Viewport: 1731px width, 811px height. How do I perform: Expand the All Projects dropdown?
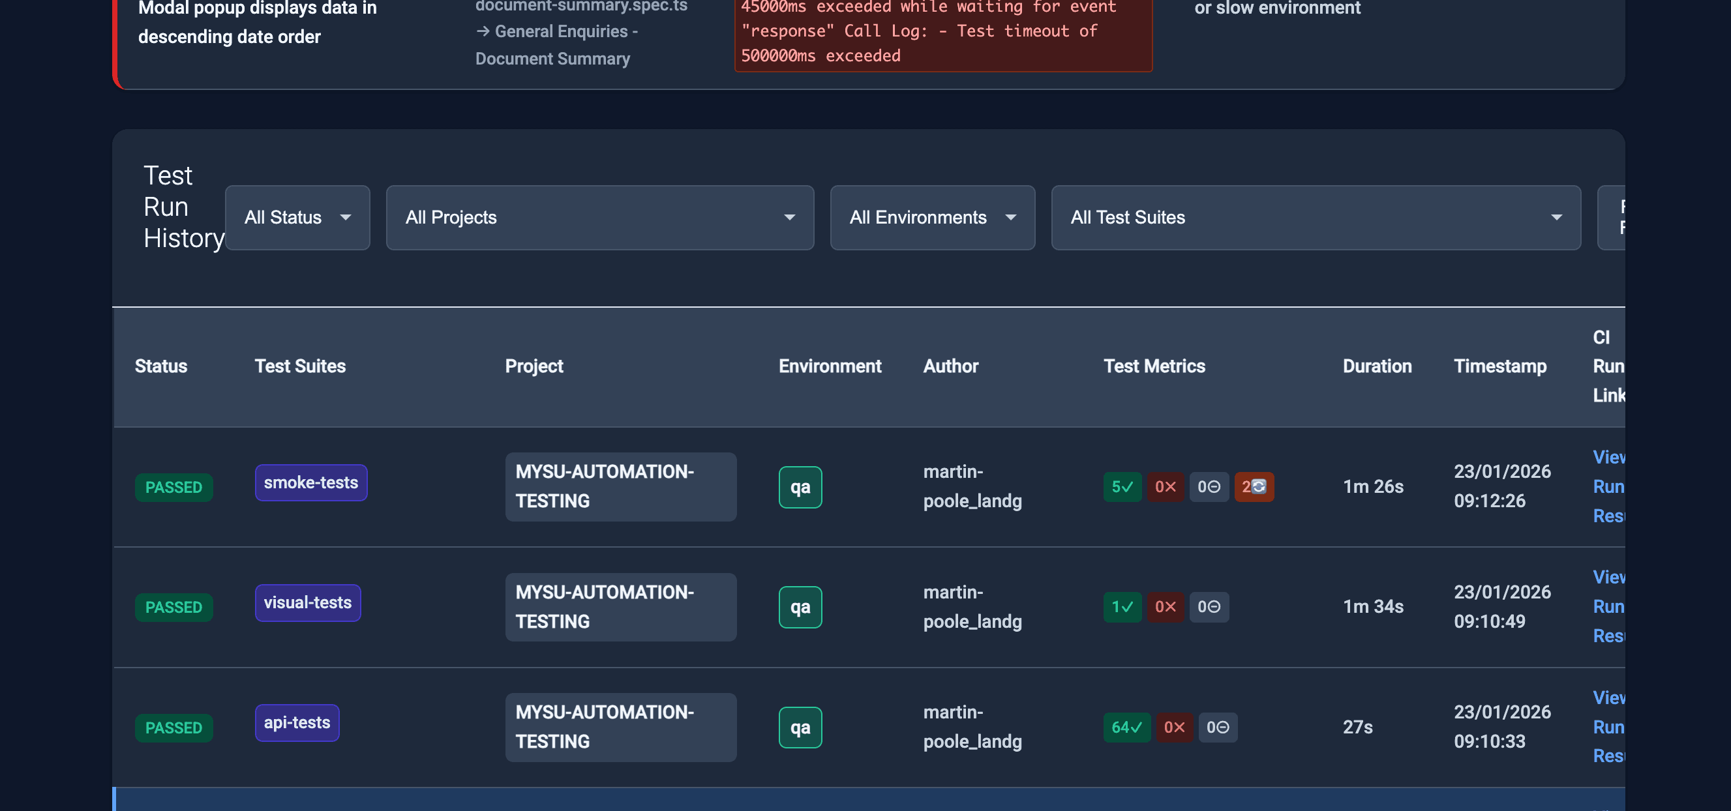(599, 218)
